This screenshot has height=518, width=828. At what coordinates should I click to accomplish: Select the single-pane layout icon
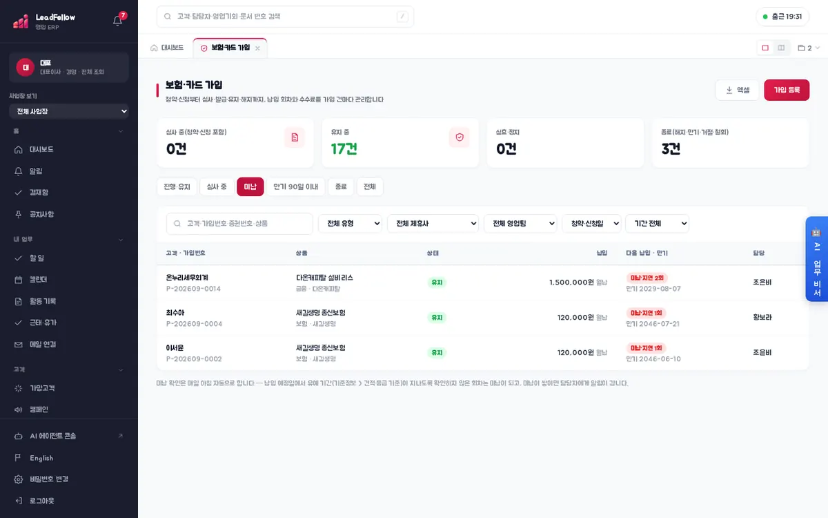(765, 48)
